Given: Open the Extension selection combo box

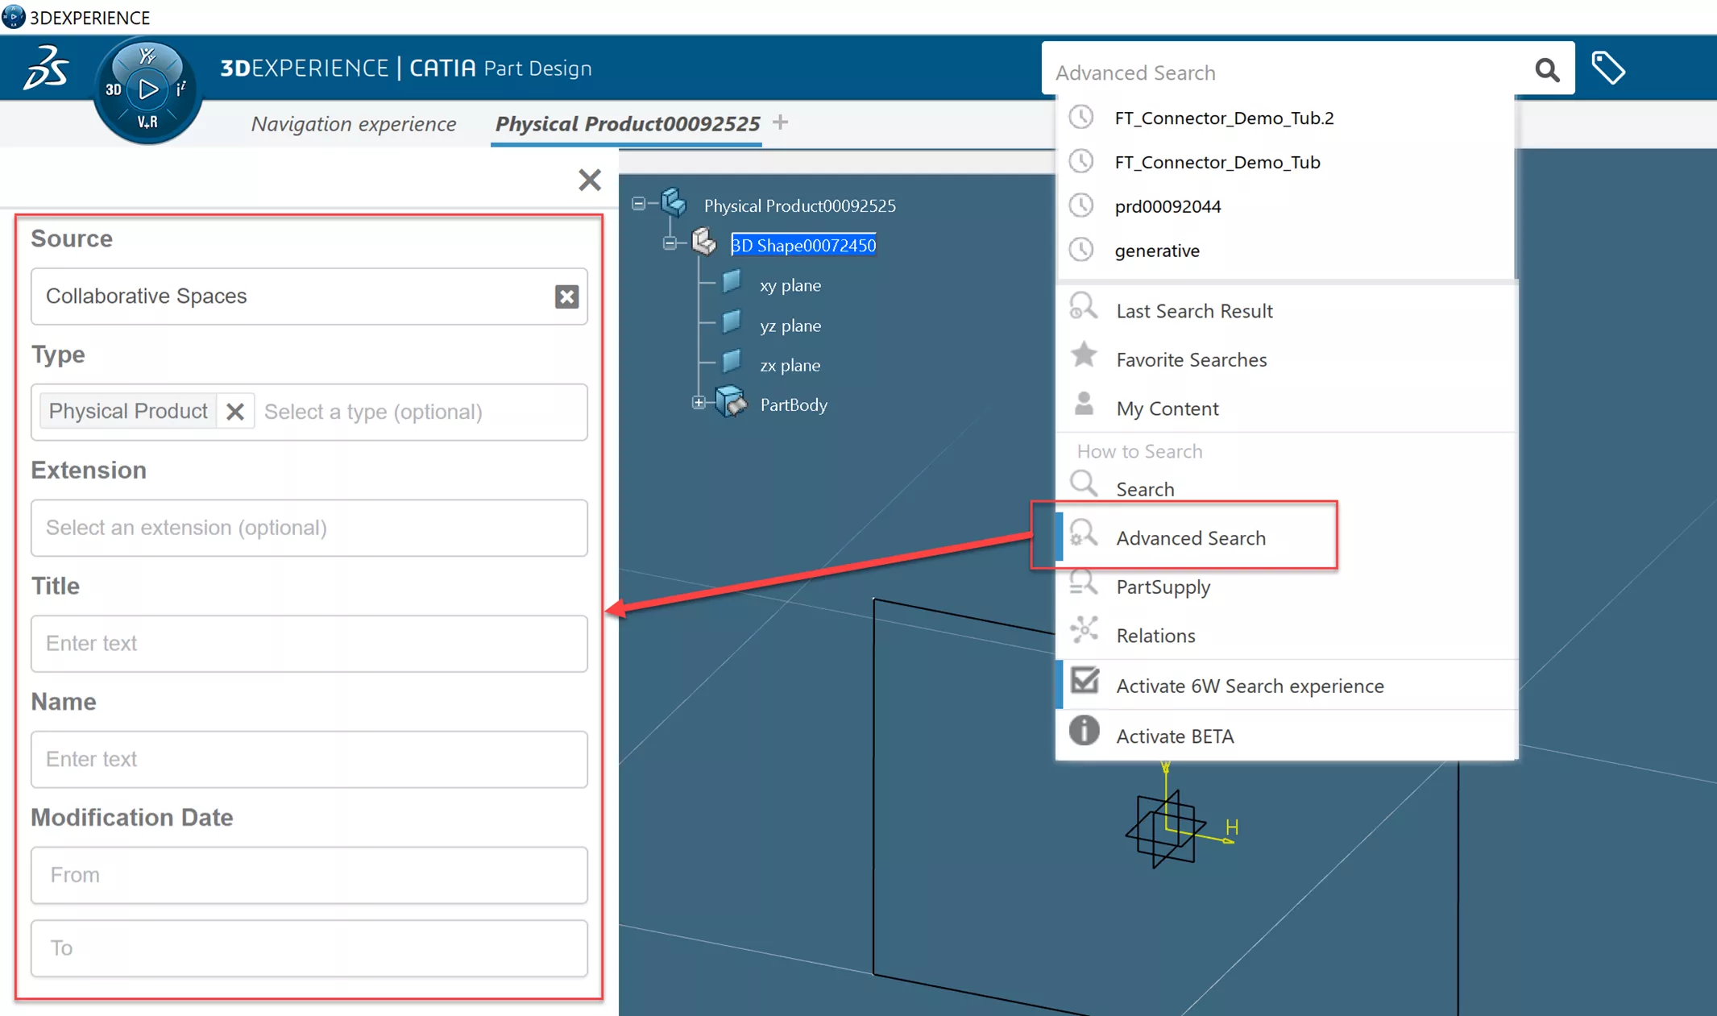Looking at the screenshot, I should [x=309, y=528].
